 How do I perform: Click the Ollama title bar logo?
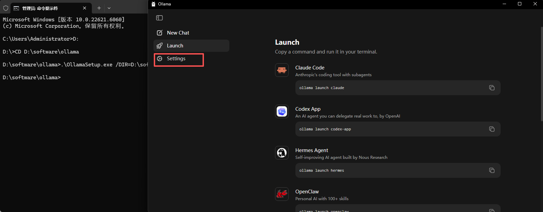153,4
